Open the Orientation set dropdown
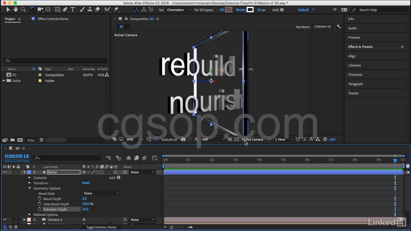411x231 pixels. [179, 10]
